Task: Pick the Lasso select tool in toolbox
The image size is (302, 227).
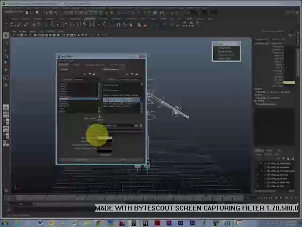Action: pyautogui.click(x=7, y=43)
